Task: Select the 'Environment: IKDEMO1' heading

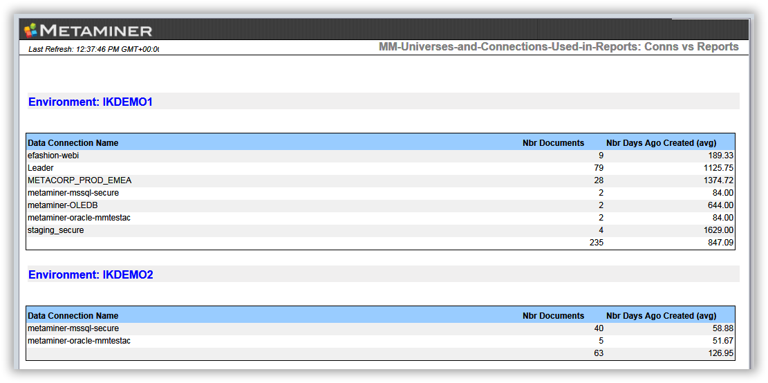Action: pos(91,102)
